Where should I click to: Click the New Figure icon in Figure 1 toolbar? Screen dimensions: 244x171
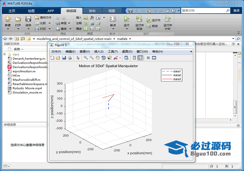click(52, 58)
